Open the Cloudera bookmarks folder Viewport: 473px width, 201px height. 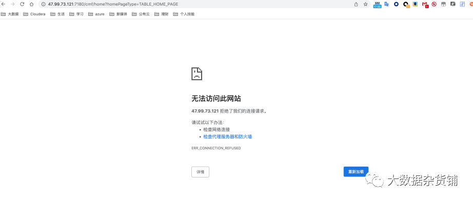click(x=34, y=14)
